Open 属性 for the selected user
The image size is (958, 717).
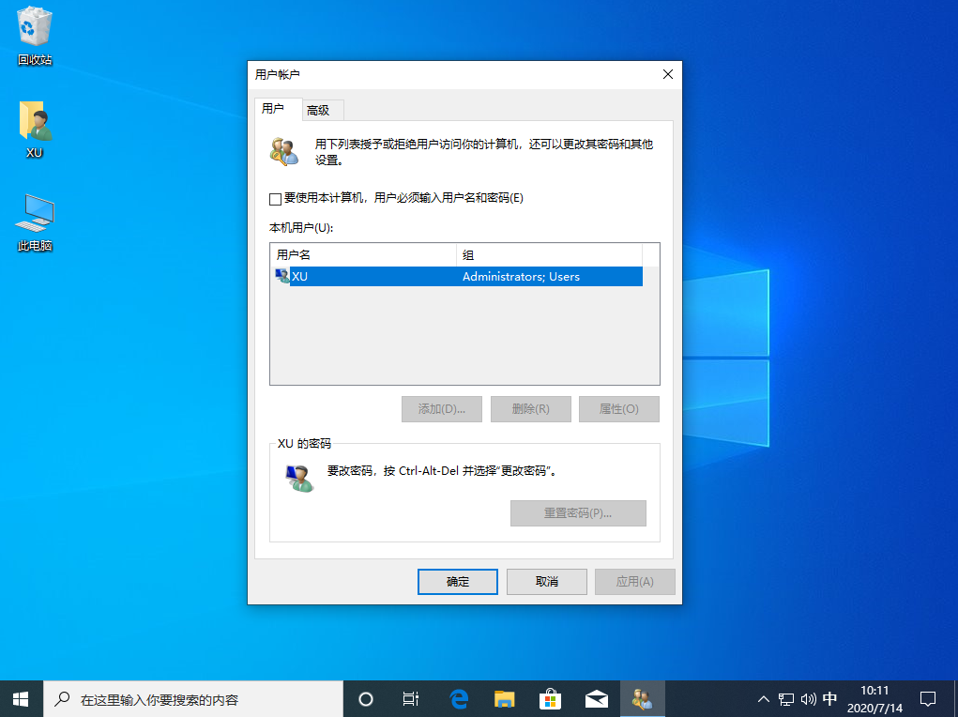[618, 408]
